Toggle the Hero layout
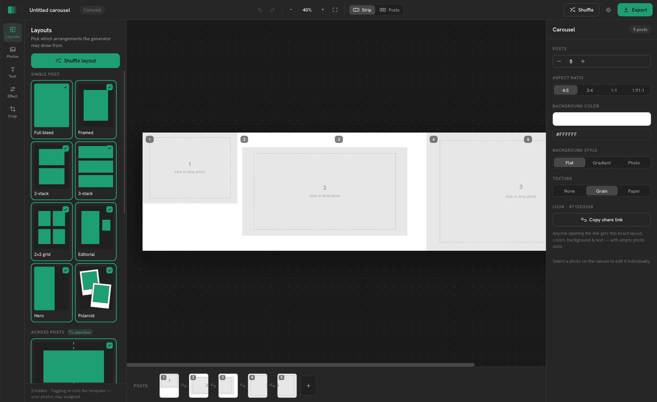This screenshot has height=402, width=657. [x=52, y=293]
